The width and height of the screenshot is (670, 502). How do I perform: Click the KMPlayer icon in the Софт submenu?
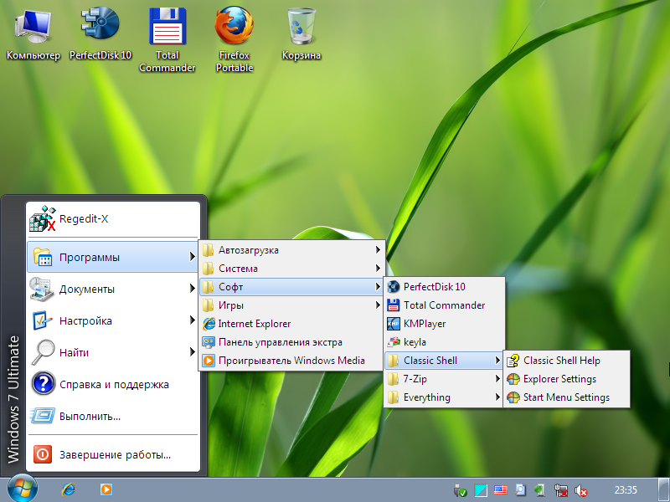[x=393, y=324]
